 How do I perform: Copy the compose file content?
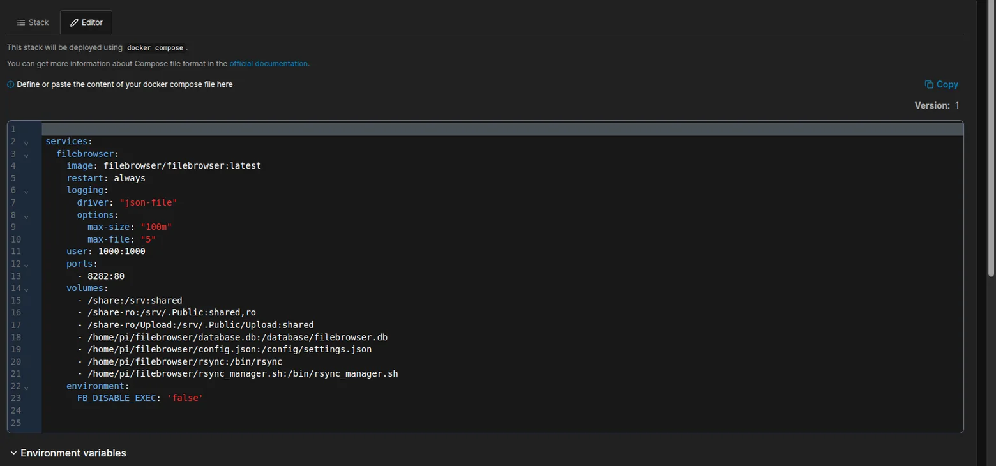click(x=942, y=84)
